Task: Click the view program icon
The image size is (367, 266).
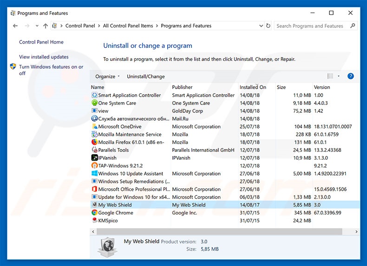Action: 94,110
